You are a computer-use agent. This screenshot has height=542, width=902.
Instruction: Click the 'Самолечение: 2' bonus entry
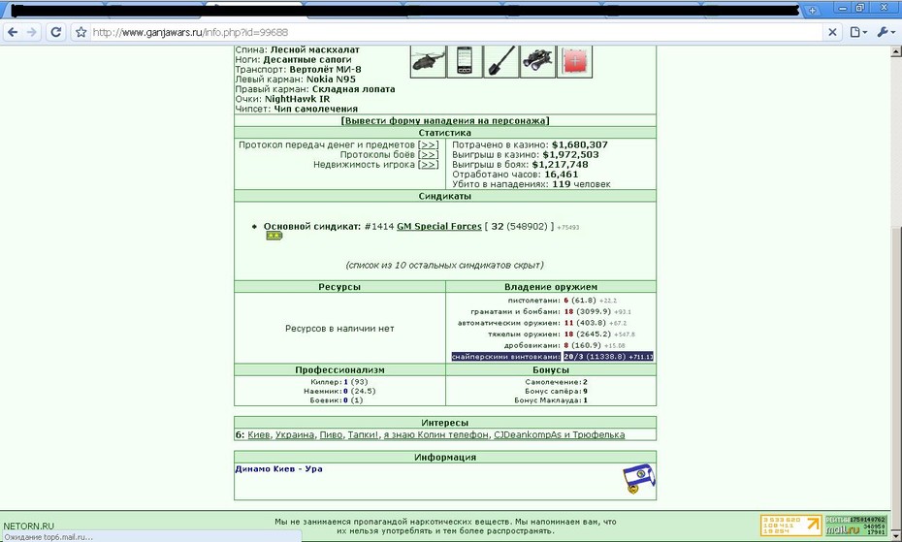557,382
